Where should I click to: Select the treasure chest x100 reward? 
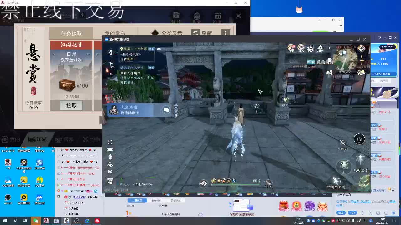pyautogui.click(x=67, y=85)
